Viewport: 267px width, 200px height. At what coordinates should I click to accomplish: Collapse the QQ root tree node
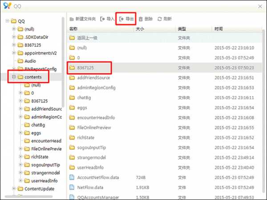click(7, 21)
